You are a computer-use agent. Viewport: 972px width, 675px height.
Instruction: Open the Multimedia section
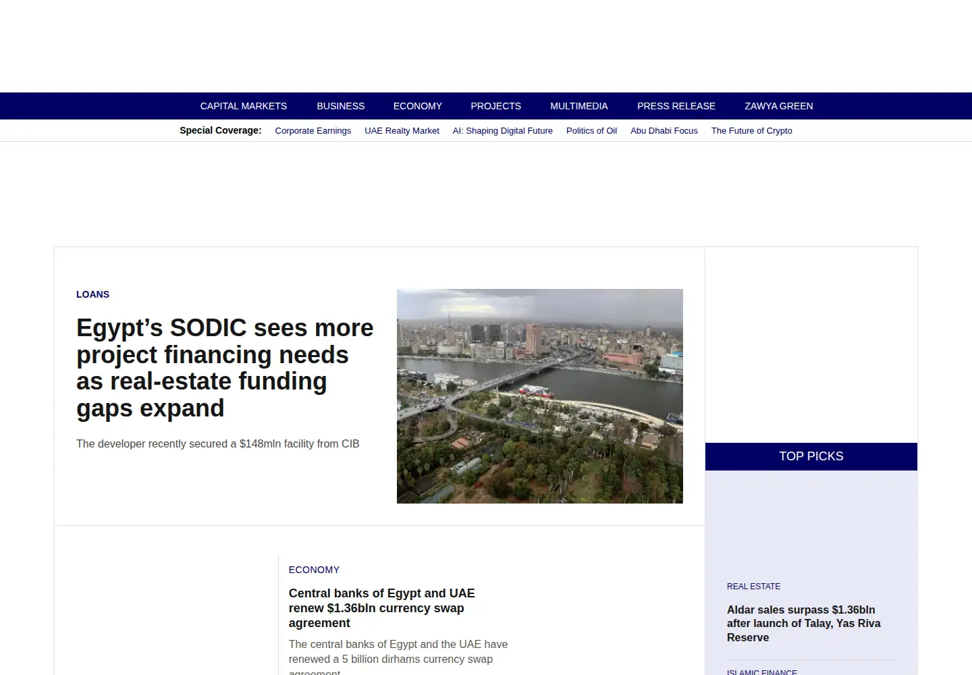tap(578, 106)
